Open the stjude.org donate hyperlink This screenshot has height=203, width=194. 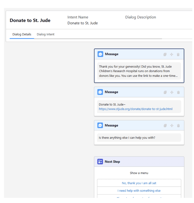pos(136,109)
